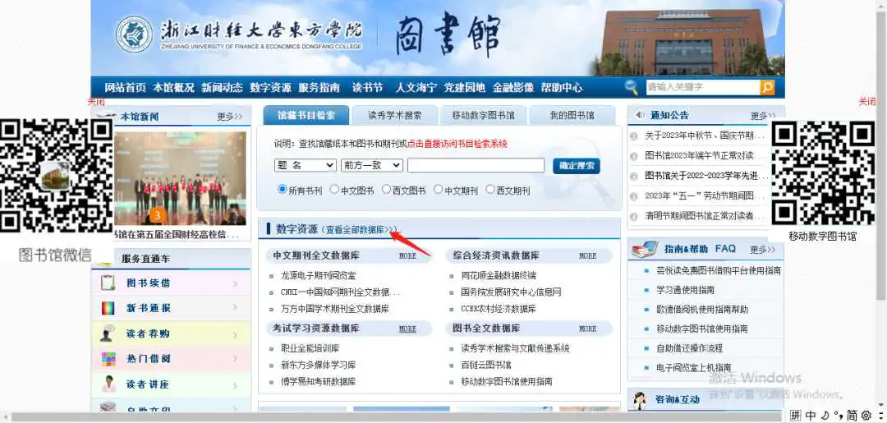
Task: Click the 热门借阅 colorful grid icon
Action: [x=108, y=359]
